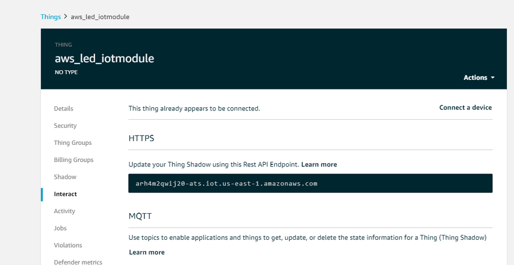The height and width of the screenshot is (265, 514).
Task: Select Thing Groups in sidebar
Action: point(73,143)
